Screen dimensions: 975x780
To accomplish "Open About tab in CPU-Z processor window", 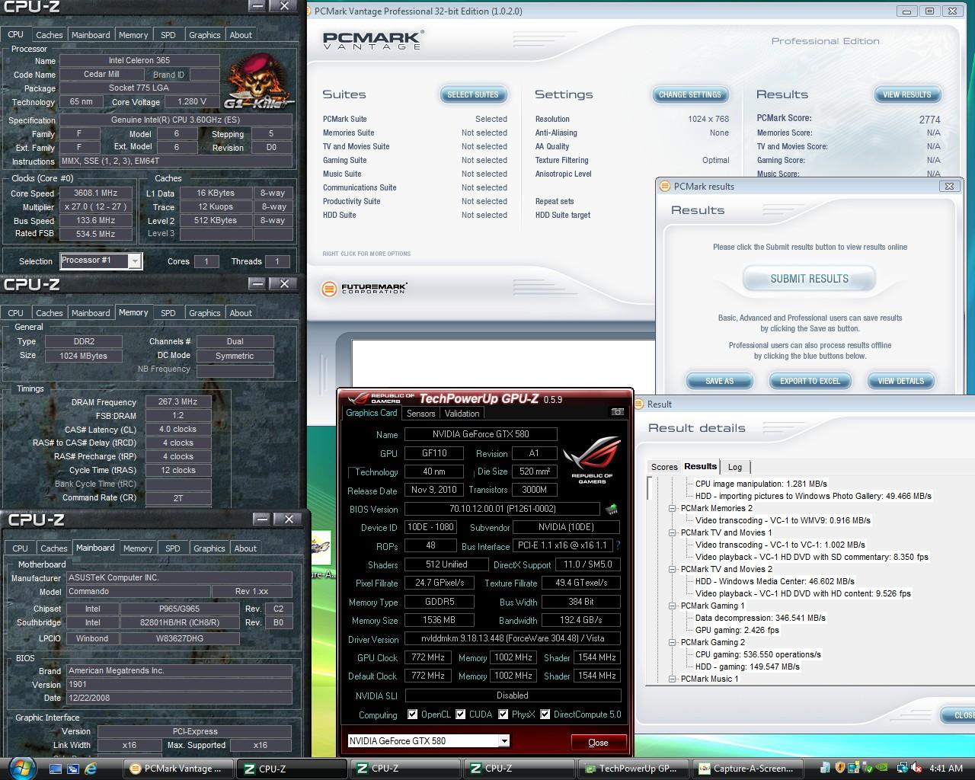I will point(241,35).
